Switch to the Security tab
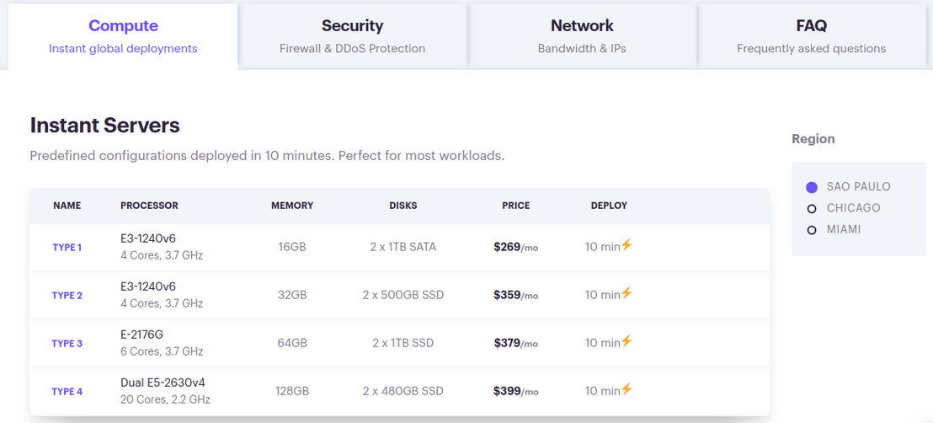The image size is (933, 423). (x=352, y=36)
